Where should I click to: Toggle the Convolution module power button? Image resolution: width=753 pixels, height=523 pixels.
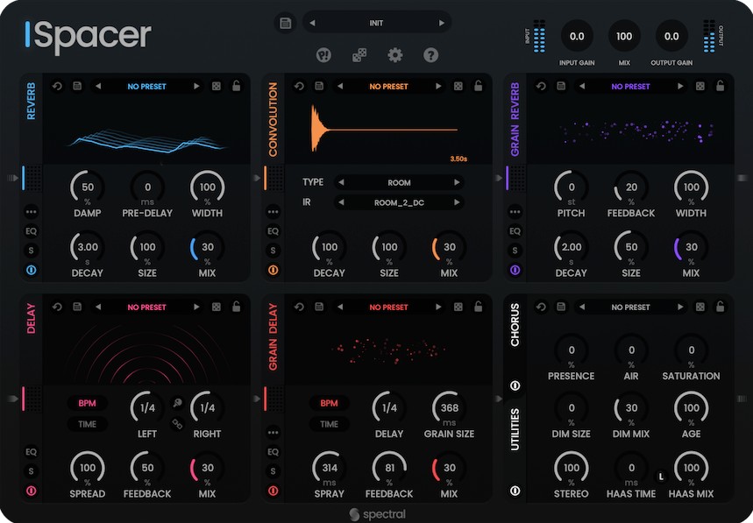(x=273, y=270)
